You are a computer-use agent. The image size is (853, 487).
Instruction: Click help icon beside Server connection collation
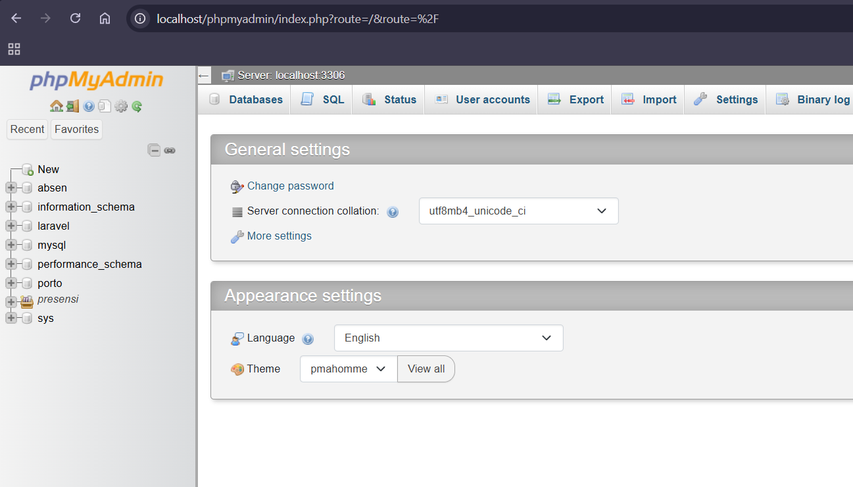393,212
